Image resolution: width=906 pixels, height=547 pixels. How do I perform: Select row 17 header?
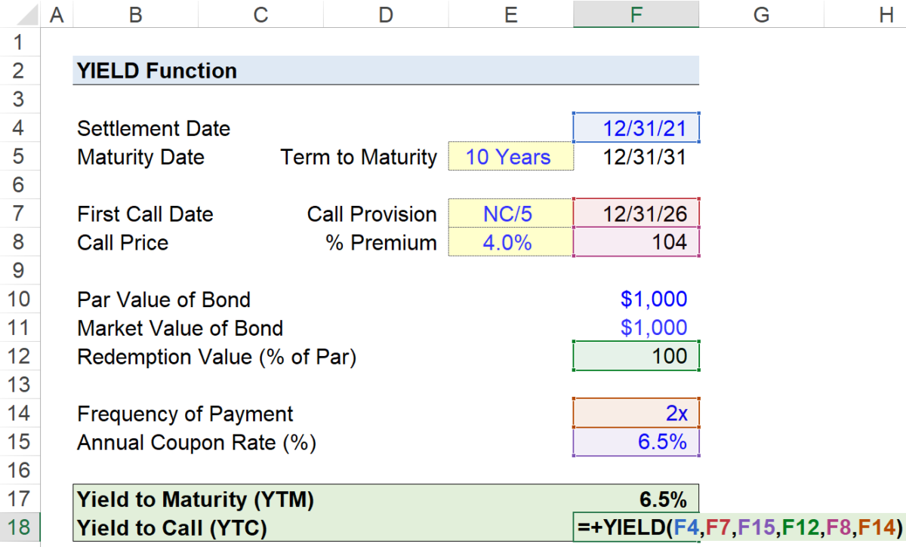[20, 499]
